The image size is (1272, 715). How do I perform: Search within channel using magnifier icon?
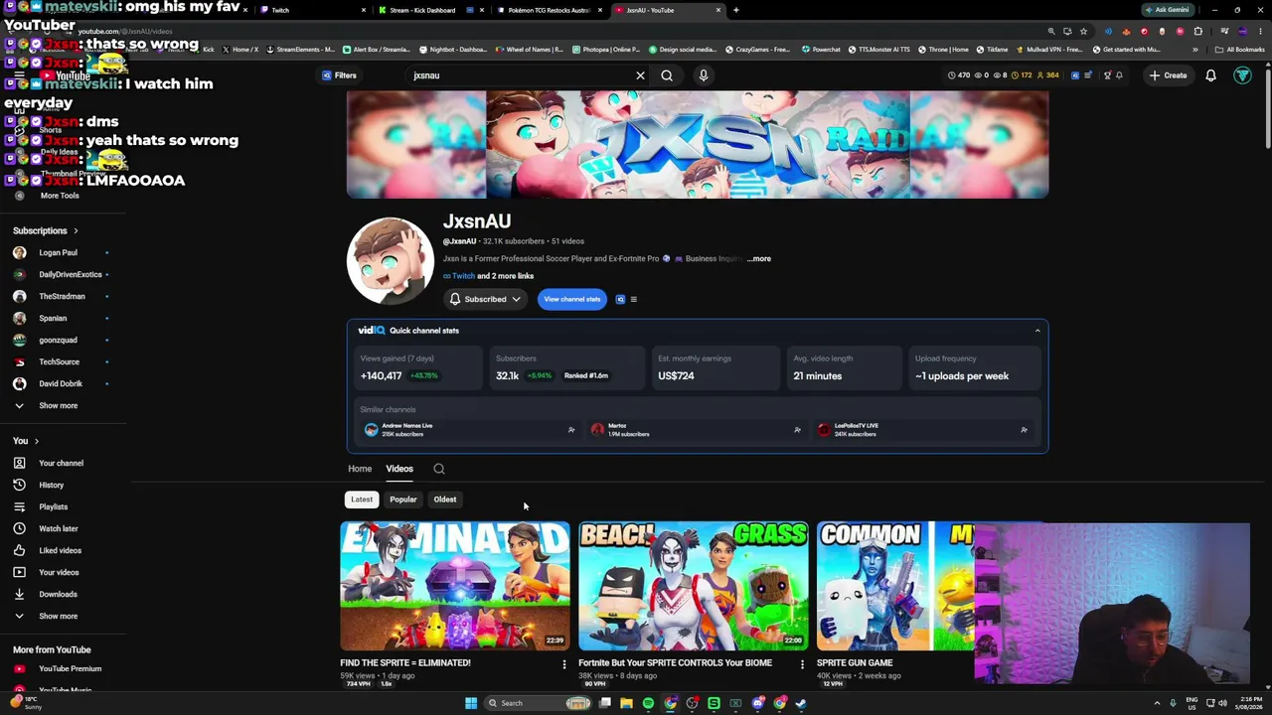(x=438, y=469)
